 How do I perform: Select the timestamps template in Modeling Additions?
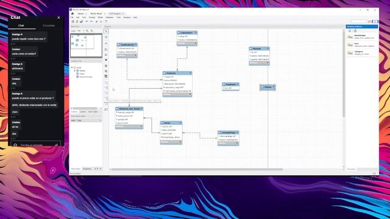pos(361,36)
